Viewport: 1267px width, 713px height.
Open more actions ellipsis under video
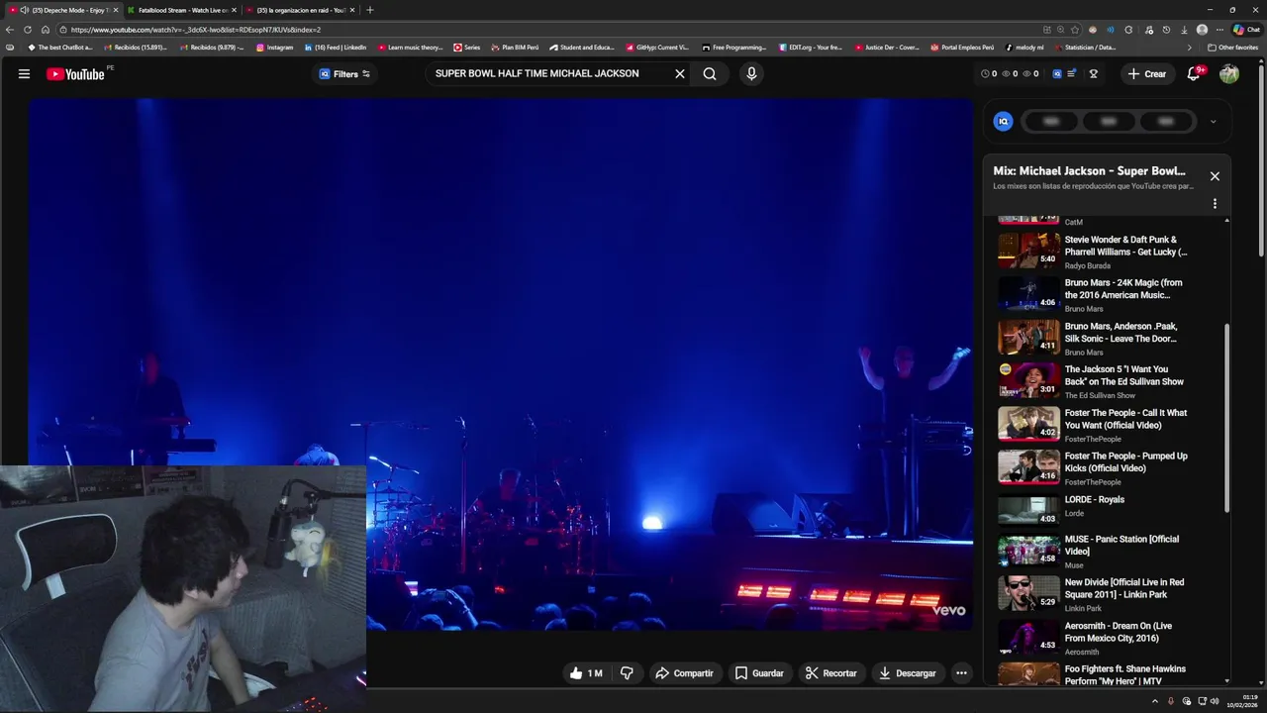point(961,673)
